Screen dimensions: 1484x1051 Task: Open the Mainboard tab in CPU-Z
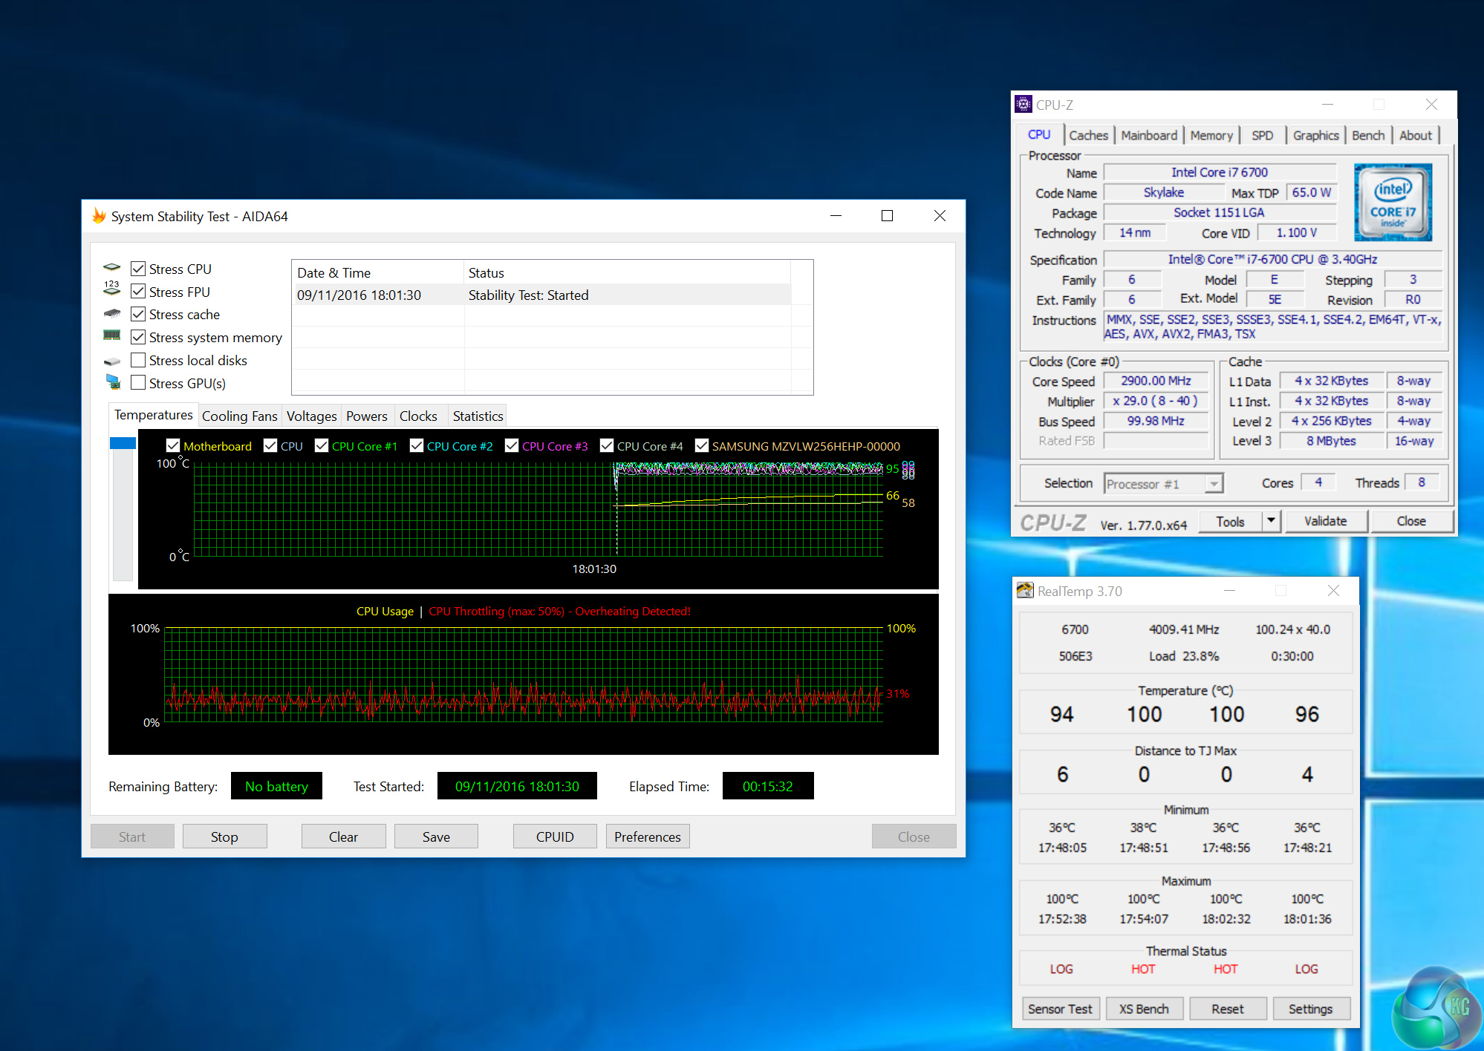pyautogui.click(x=1148, y=135)
